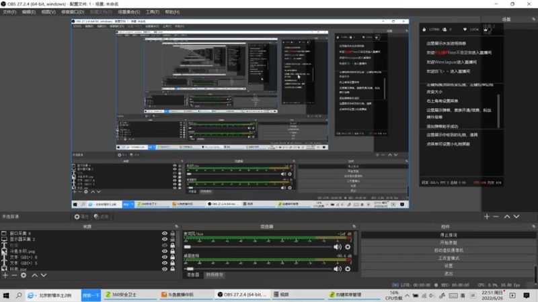538x302 pixels.
Task: Open 麦克风/Aux audio settings gear
Action: [x=348, y=247]
